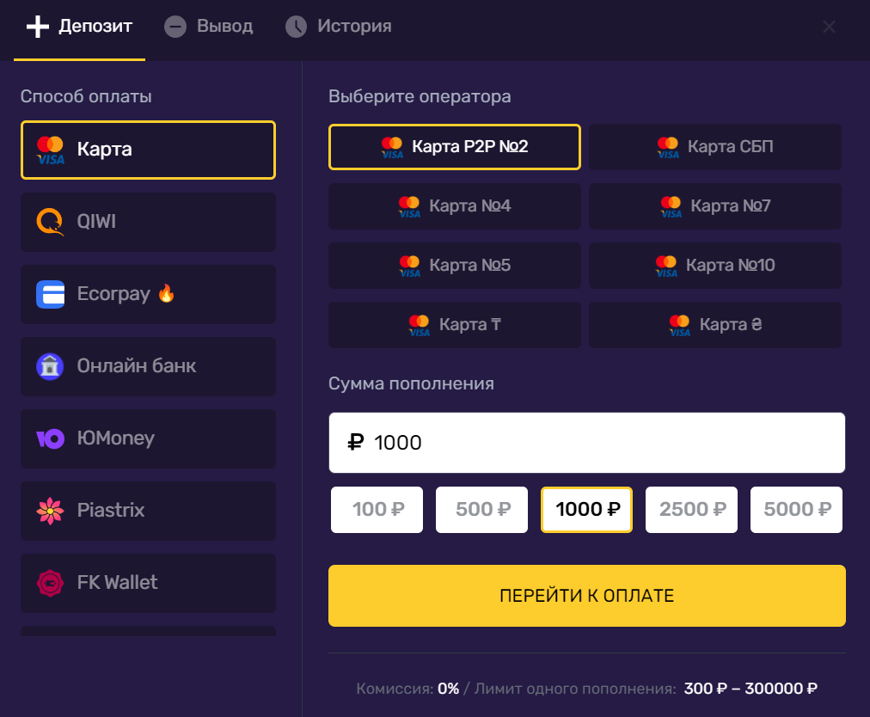Click the clock icon beside История

(296, 27)
